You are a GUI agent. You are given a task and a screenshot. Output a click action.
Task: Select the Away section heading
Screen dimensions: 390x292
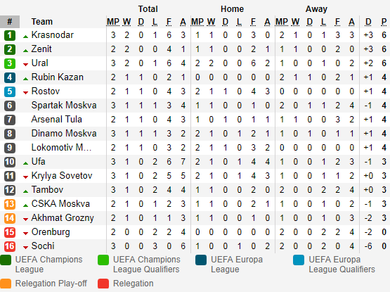pyautogui.click(x=316, y=9)
